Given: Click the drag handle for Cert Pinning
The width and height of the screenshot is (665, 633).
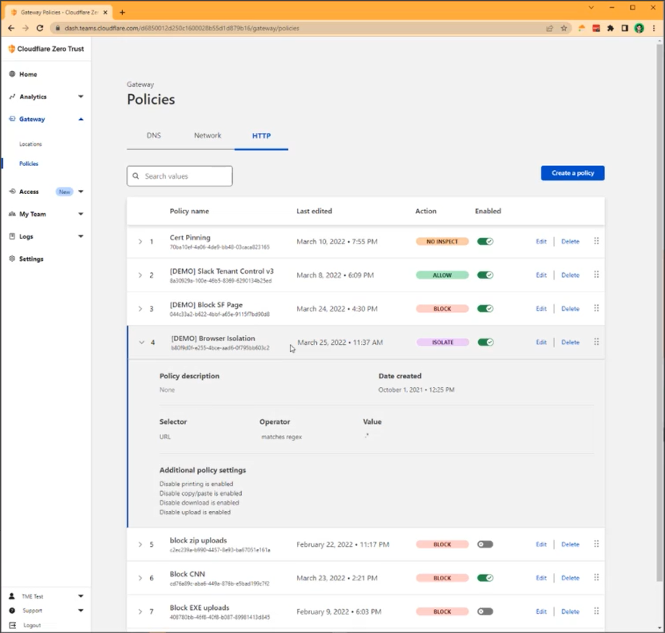Looking at the screenshot, I should tap(596, 241).
